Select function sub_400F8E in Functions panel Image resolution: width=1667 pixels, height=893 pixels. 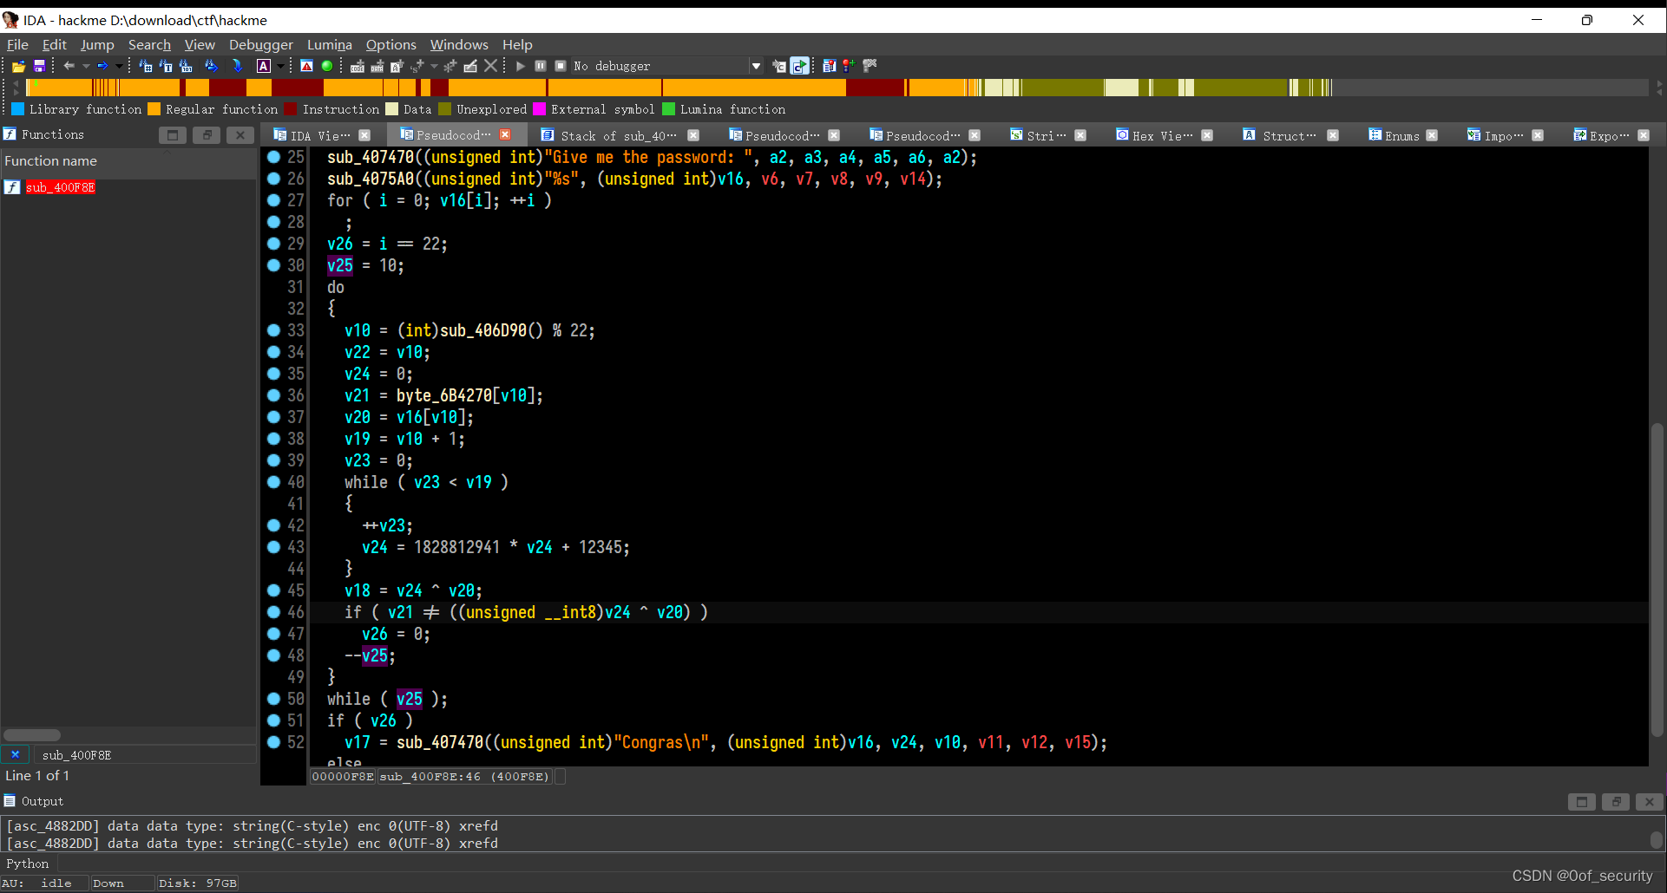pos(59,187)
